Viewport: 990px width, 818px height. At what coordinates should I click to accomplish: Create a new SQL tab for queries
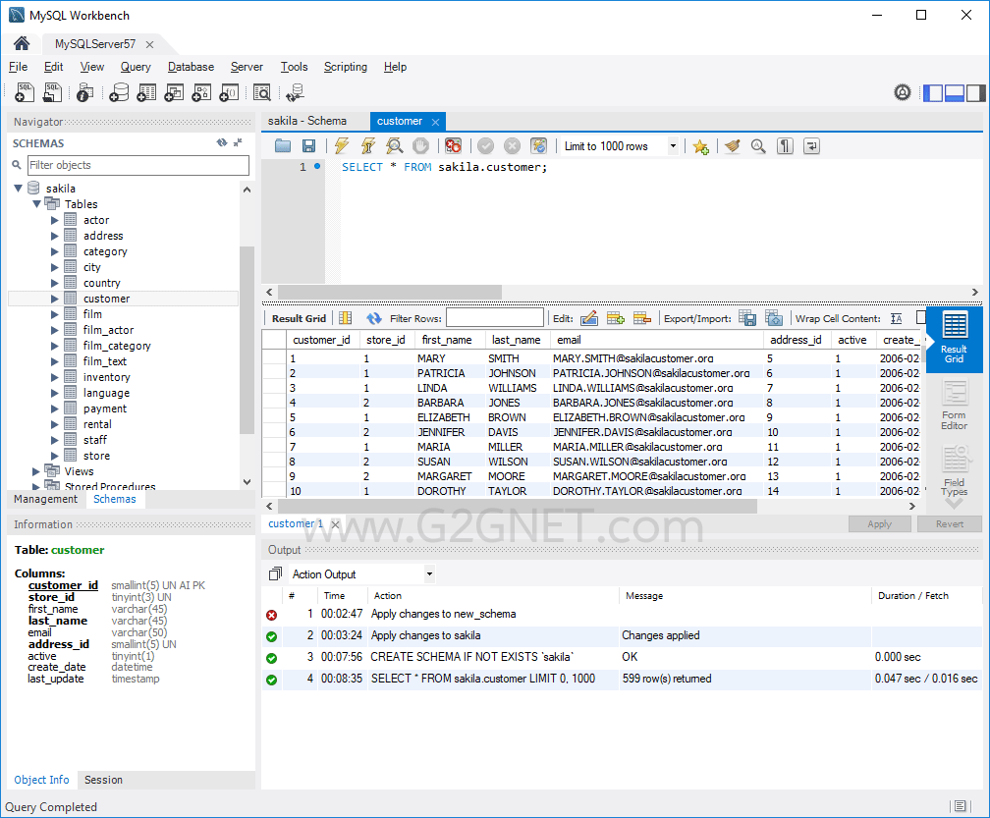click(24, 92)
